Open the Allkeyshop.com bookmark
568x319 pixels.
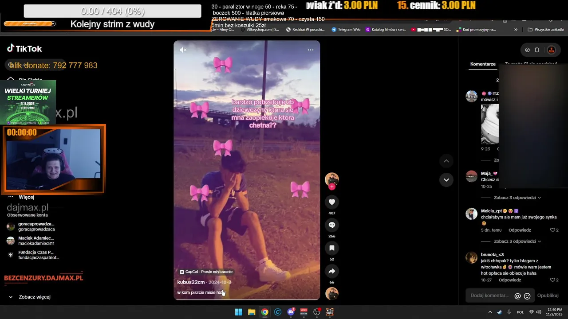click(261, 30)
